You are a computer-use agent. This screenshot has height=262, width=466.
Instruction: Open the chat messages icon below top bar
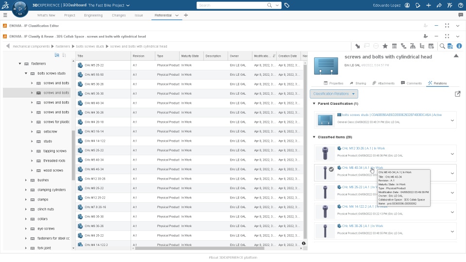point(461,15)
